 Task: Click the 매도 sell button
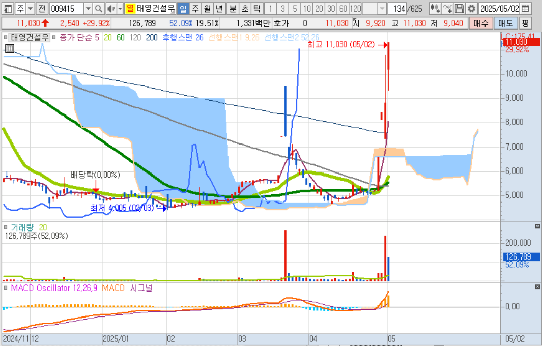pyautogui.click(x=505, y=23)
